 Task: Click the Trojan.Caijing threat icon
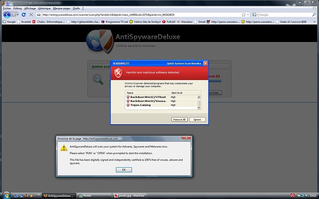coord(128,105)
